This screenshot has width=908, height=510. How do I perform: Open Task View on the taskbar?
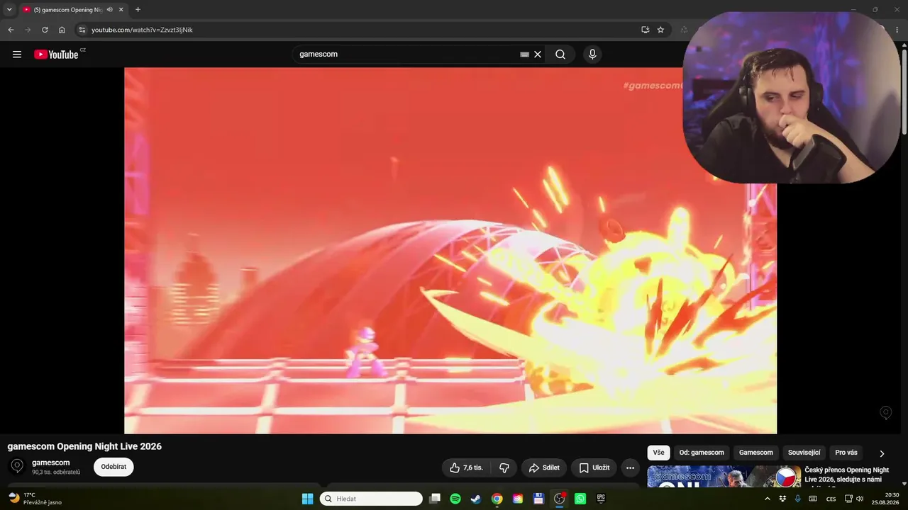pos(435,499)
